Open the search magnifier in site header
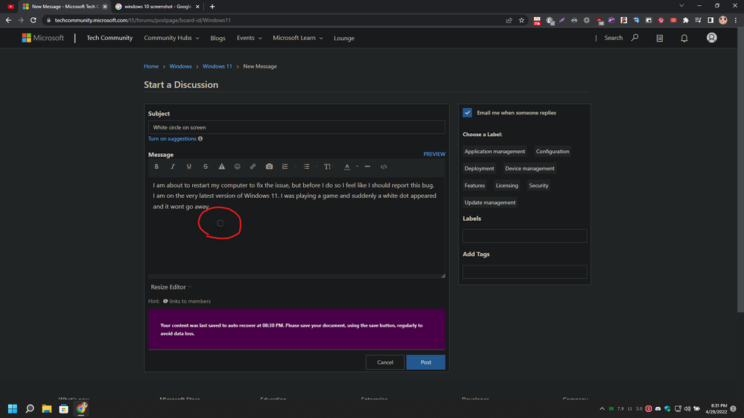This screenshot has width=744, height=418. 635,37
